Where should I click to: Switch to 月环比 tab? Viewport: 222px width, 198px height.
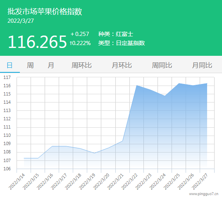(x=122, y=65)
